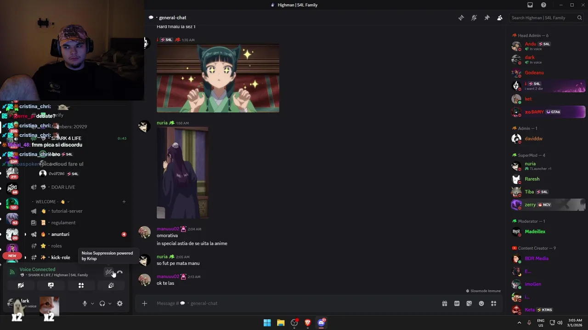The image size is (588, 330).
Task: Open the microphone input device dropdown arrow
Action: point(92,303)
